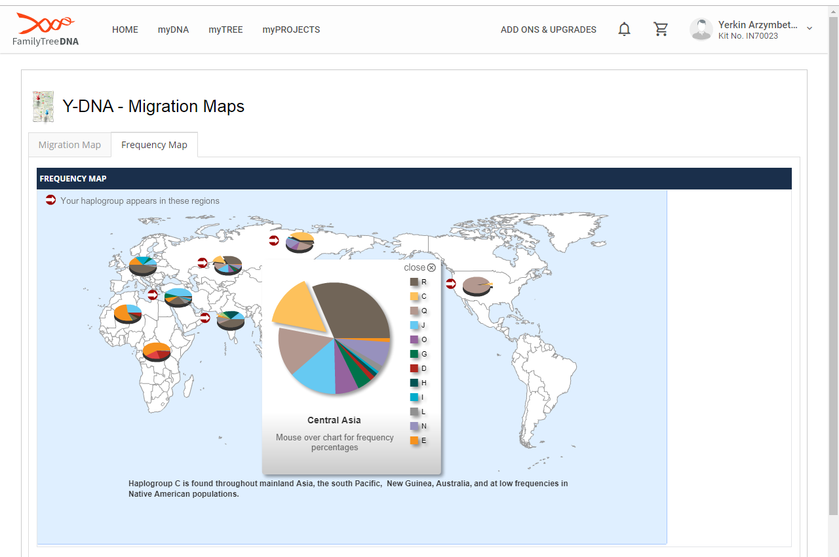839x557 pixels.
Task: Click the Q legend color swatch
Action: [414, 311]
